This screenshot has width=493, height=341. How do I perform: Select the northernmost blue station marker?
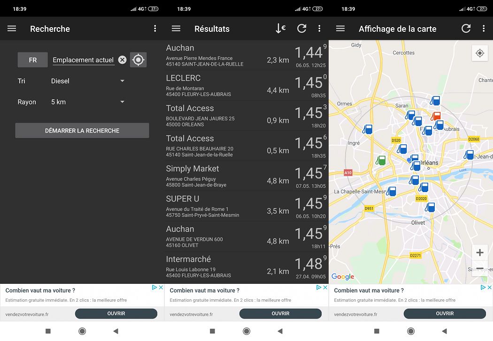point(435,101)
